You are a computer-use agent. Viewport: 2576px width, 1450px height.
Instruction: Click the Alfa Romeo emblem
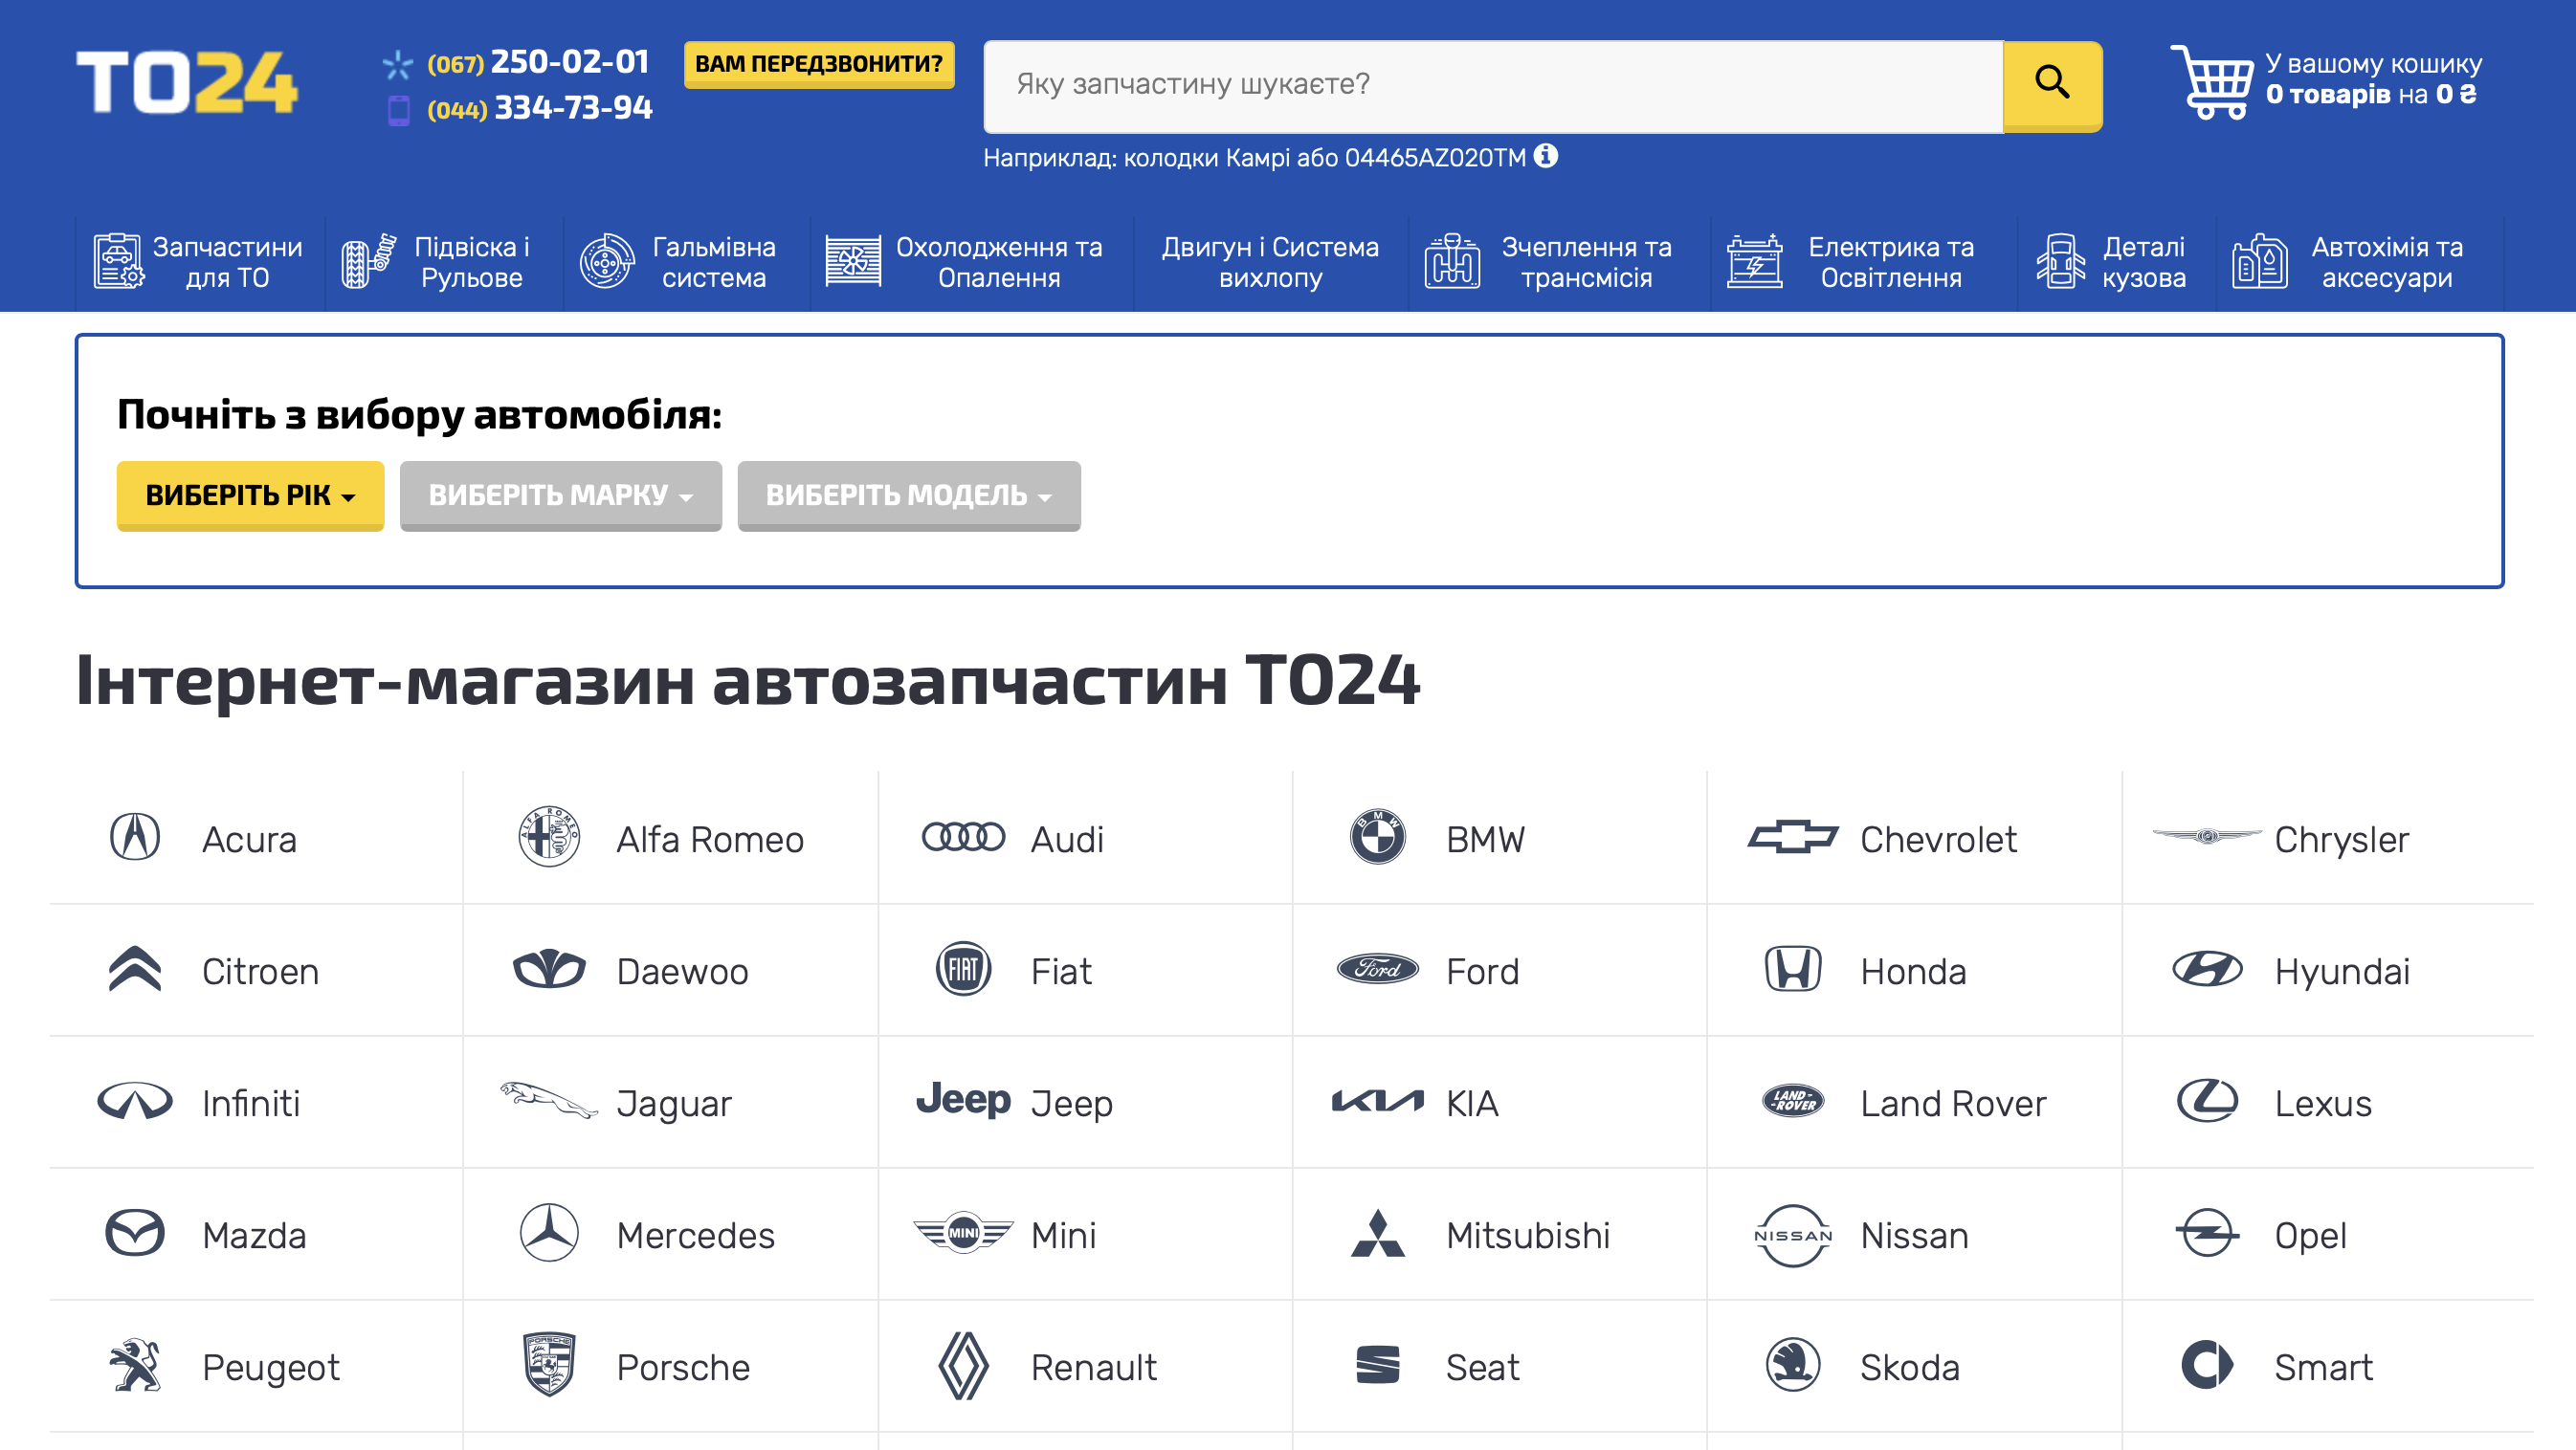(549, 838)
